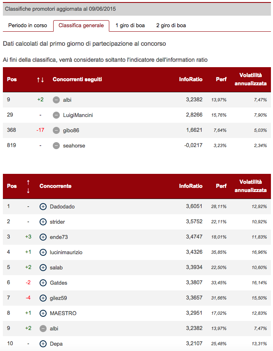Unfollow albi in the followed list
Screen dimensions: 273x351
click(56, 100)
